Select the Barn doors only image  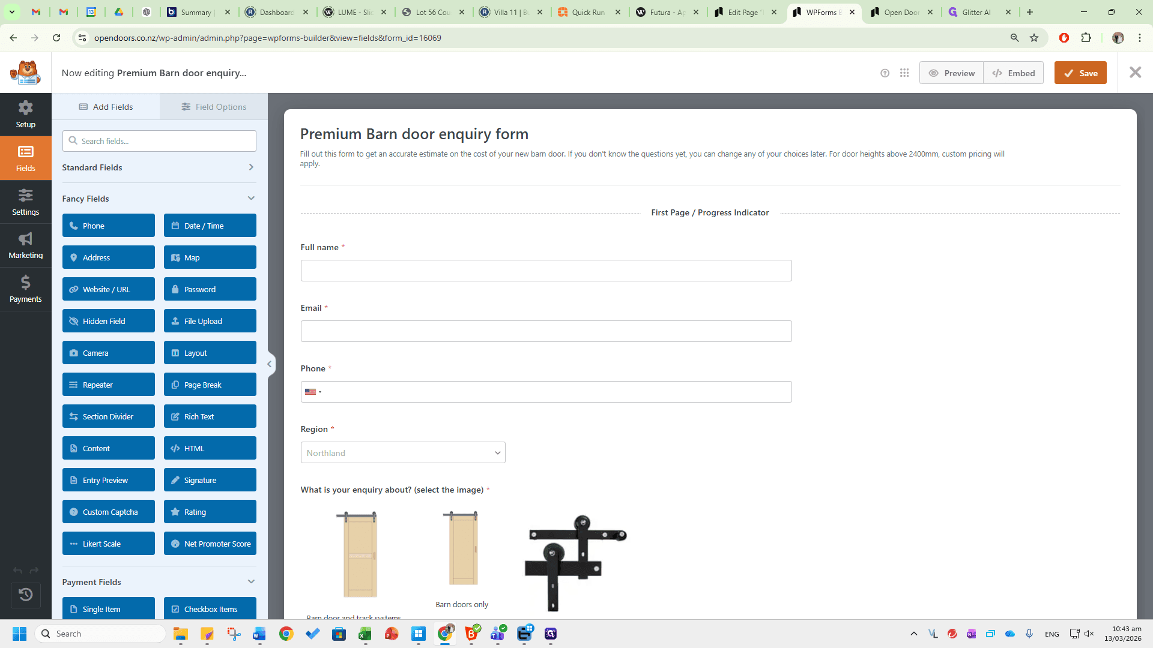(462, 548)
